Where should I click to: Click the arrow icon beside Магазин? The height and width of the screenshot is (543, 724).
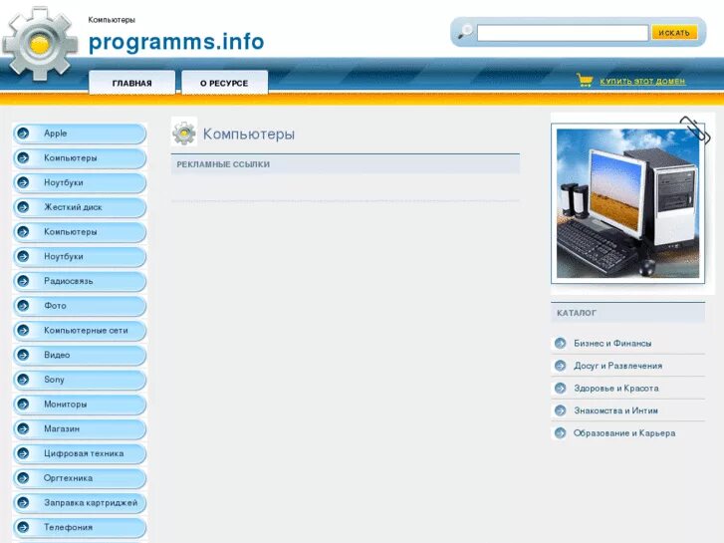[x=23, y=428]
